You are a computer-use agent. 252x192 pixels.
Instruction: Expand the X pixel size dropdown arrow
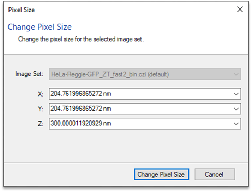click(236, 94)
